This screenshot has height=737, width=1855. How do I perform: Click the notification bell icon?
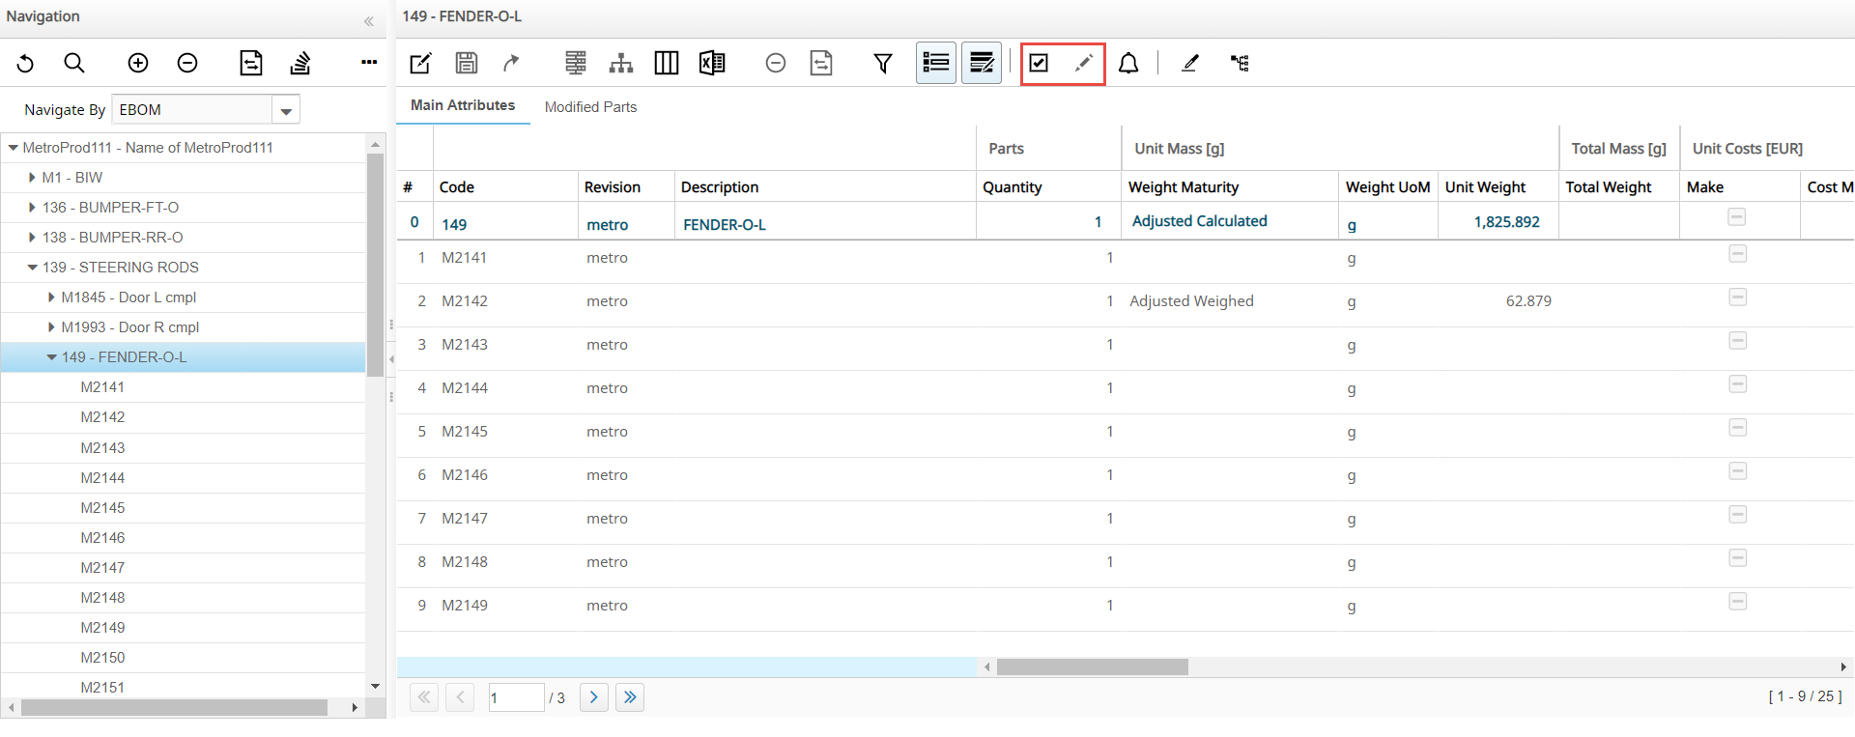[1127, 64]
